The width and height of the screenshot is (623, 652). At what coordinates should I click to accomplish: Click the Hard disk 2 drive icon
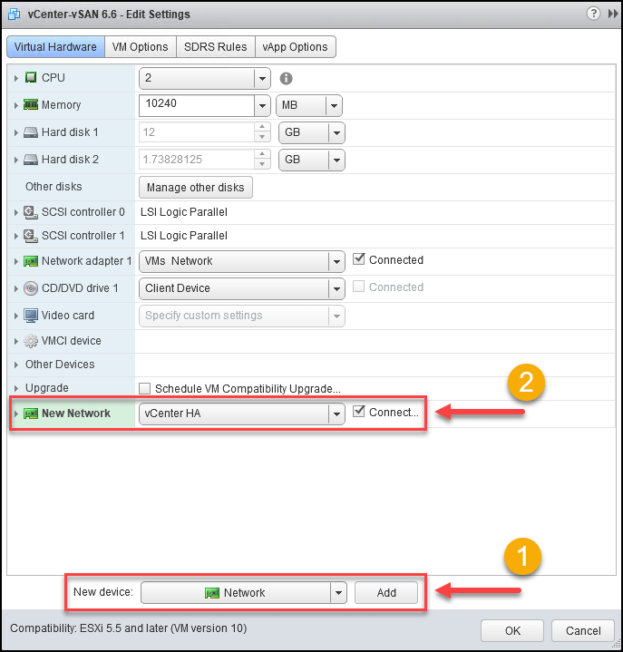(x=31, y=160)
